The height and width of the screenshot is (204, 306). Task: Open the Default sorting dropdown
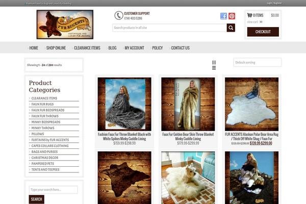(258, 62)
